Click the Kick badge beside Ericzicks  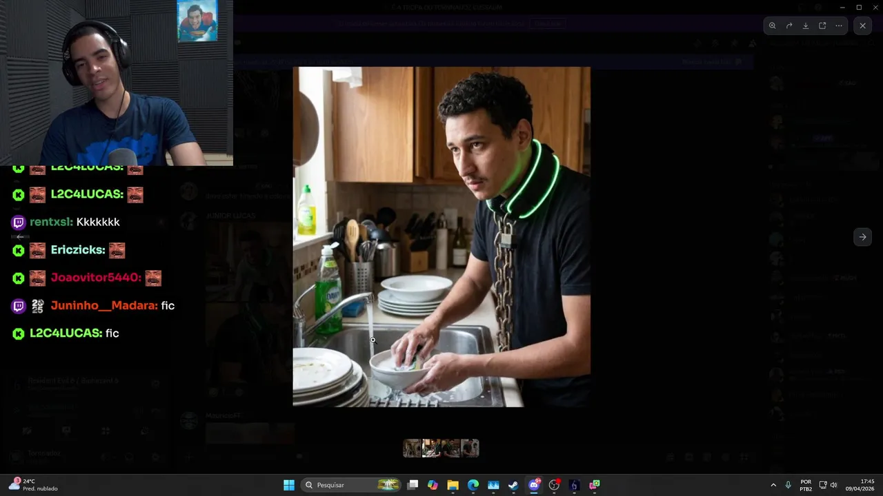click(x=19, y=250)
